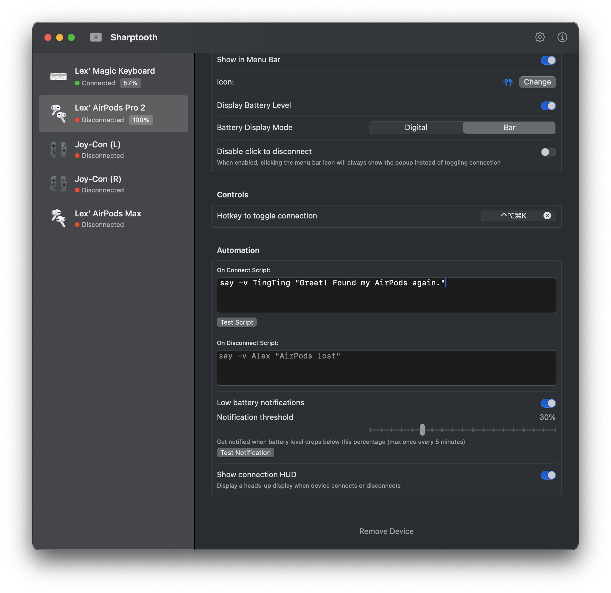Click the Notification threshold slider handle

(x=422, y=430)
